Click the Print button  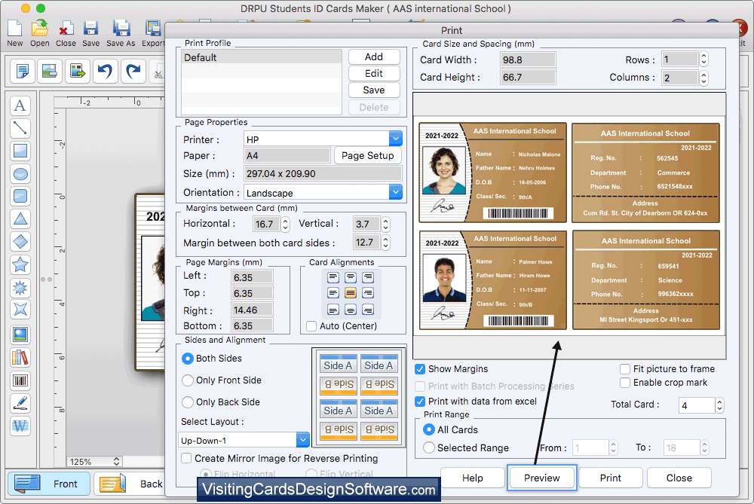point(610,478)
